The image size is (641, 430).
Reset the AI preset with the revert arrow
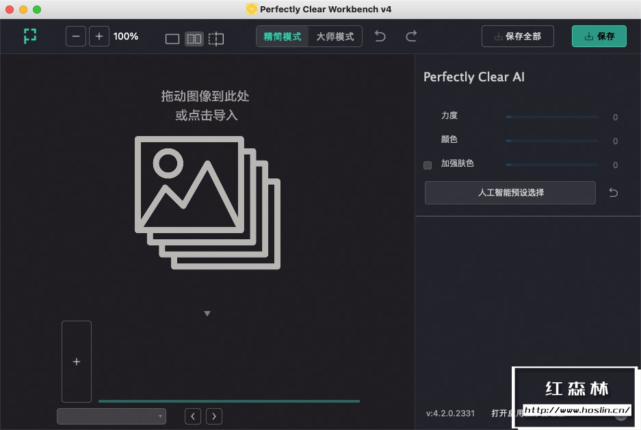613,193
